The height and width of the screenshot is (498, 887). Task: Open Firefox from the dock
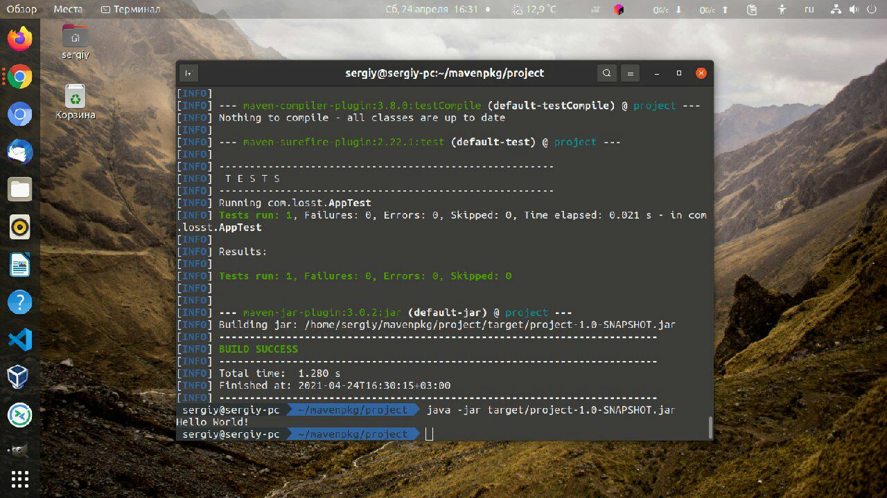[x=20, y=39]
